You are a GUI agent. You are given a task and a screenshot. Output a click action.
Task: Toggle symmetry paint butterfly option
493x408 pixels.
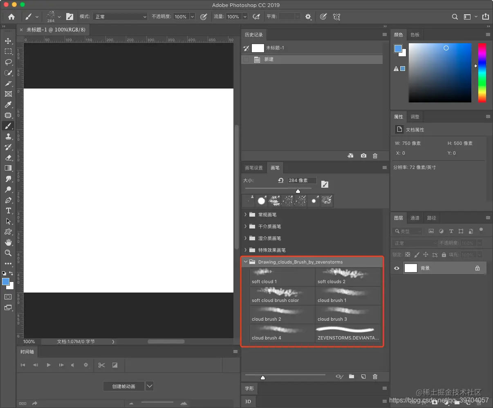[x=336, y=17]
